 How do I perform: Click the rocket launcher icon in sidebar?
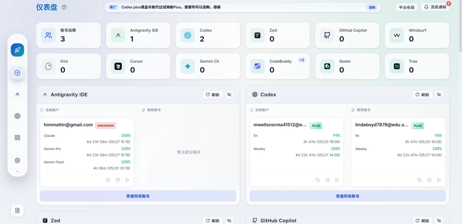point(18,50)
